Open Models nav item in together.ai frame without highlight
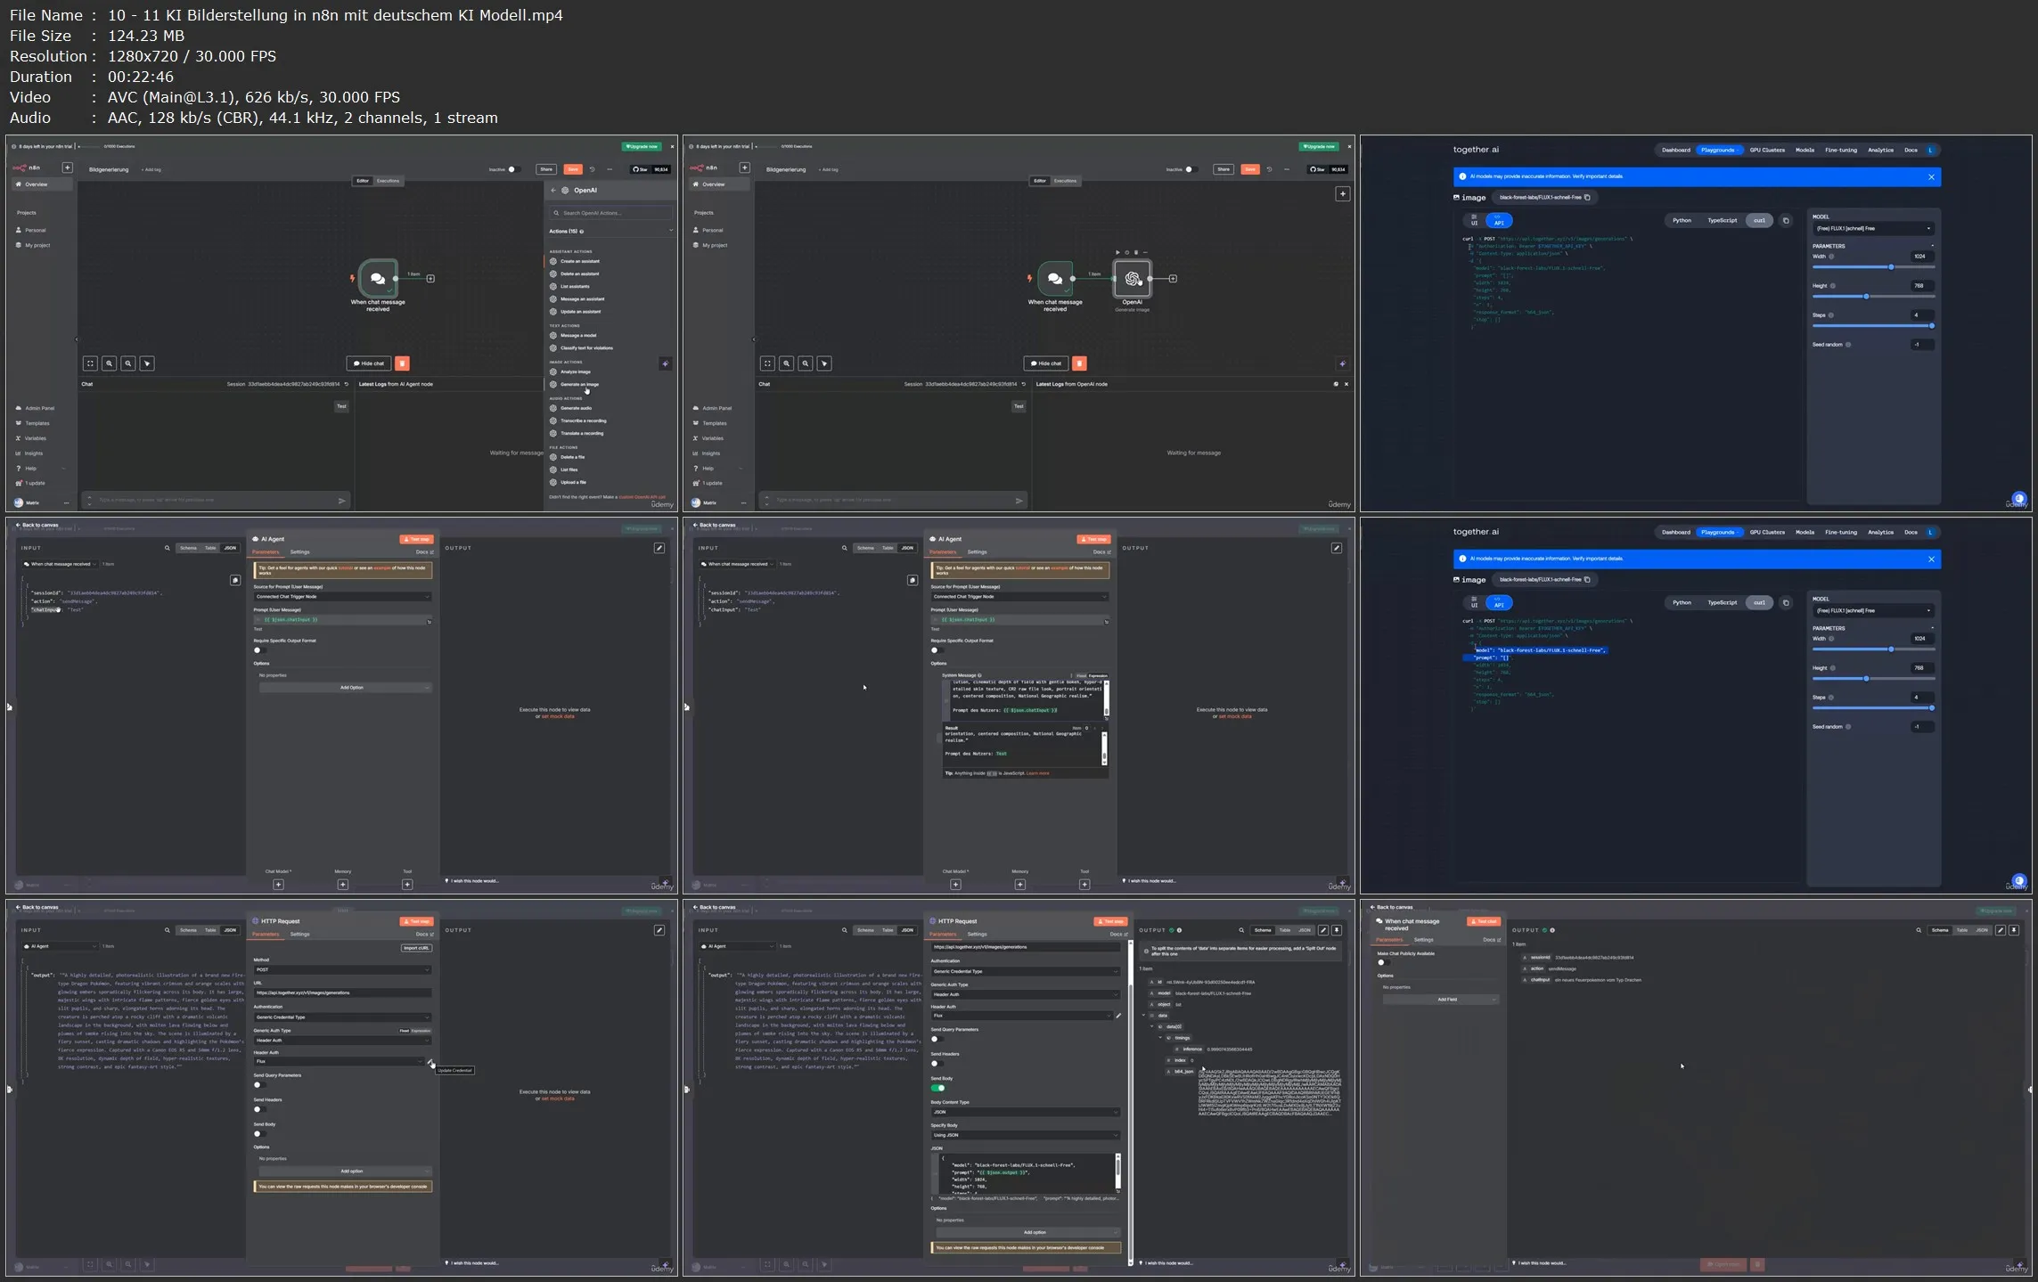Image resolution: width=2038 pixels, height=1282 pixels. tap(1805, 151)
